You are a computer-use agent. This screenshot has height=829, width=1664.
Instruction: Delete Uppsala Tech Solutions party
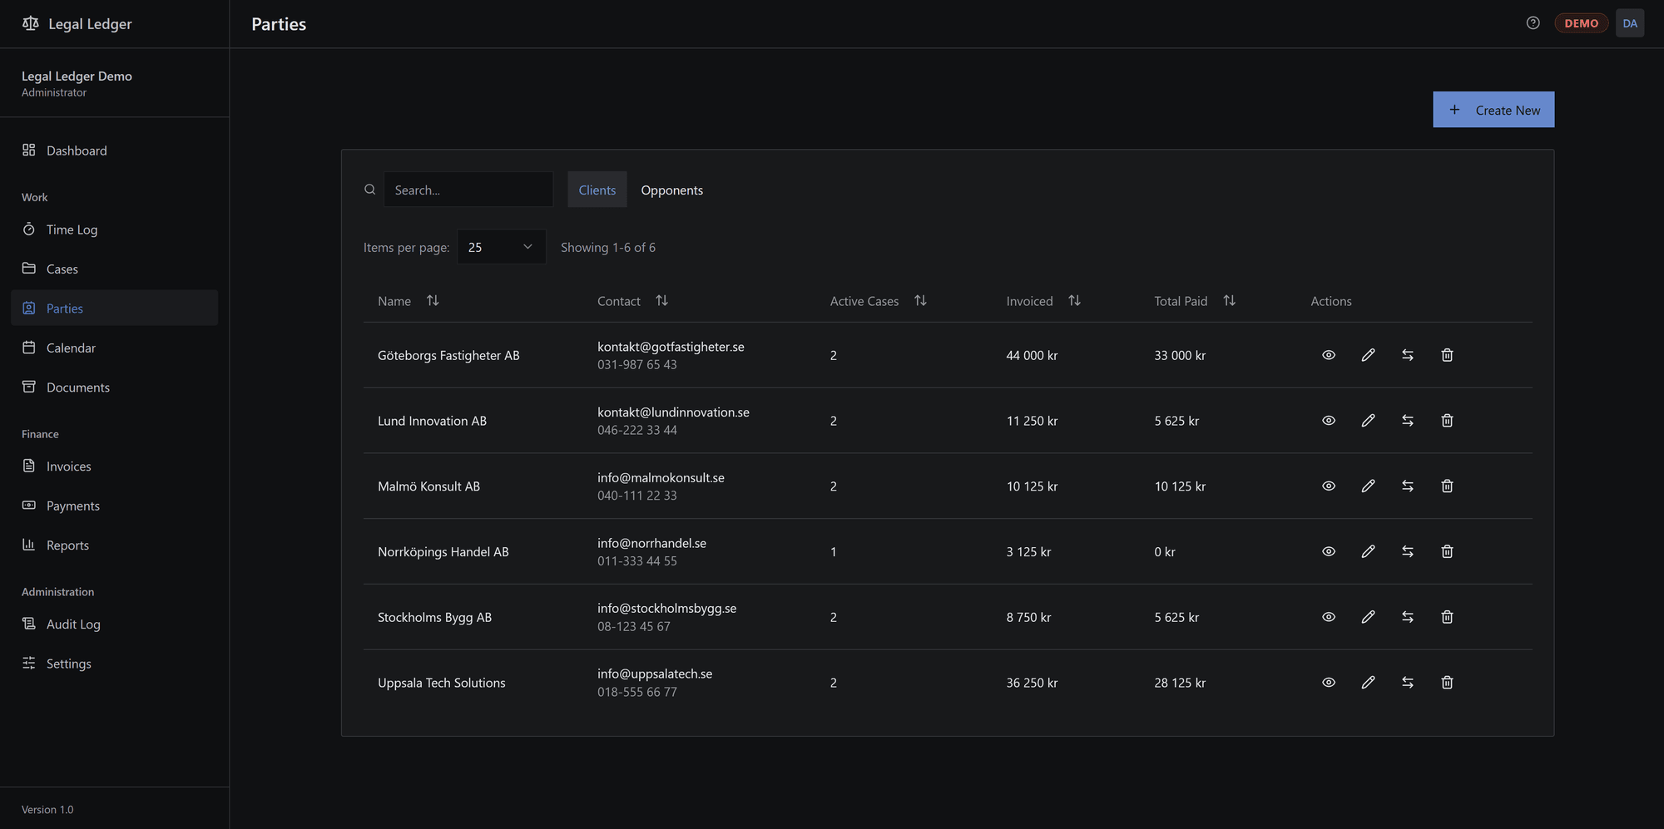(x=1447, y=683)
